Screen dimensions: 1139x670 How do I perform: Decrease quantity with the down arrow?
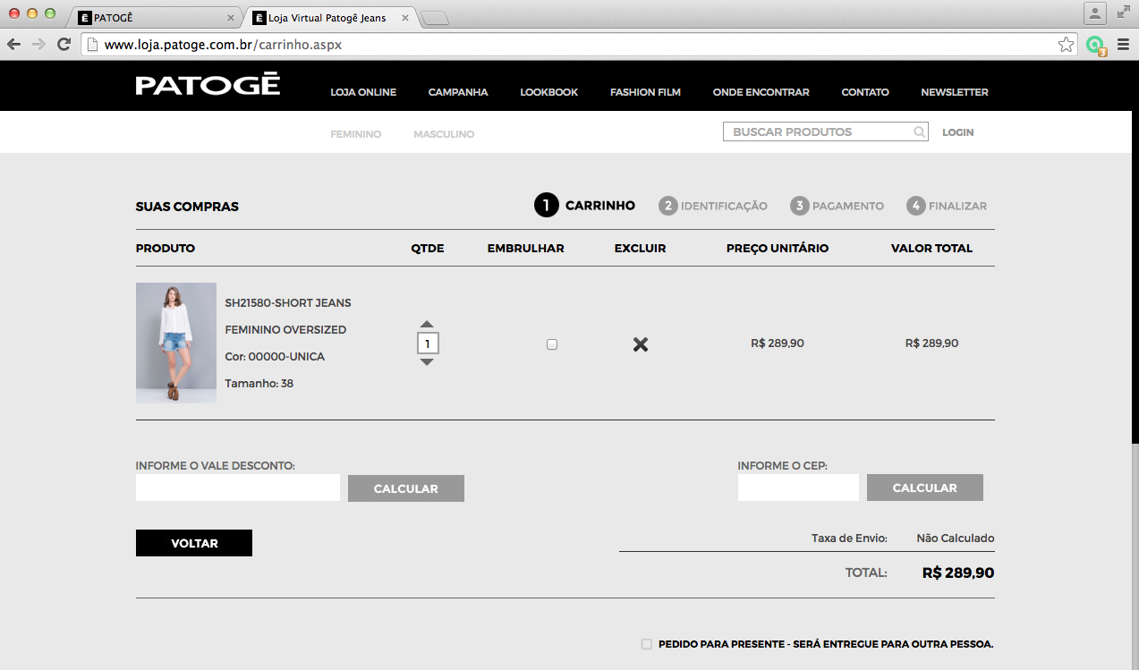pyautogui.click(x=427, y=362)
